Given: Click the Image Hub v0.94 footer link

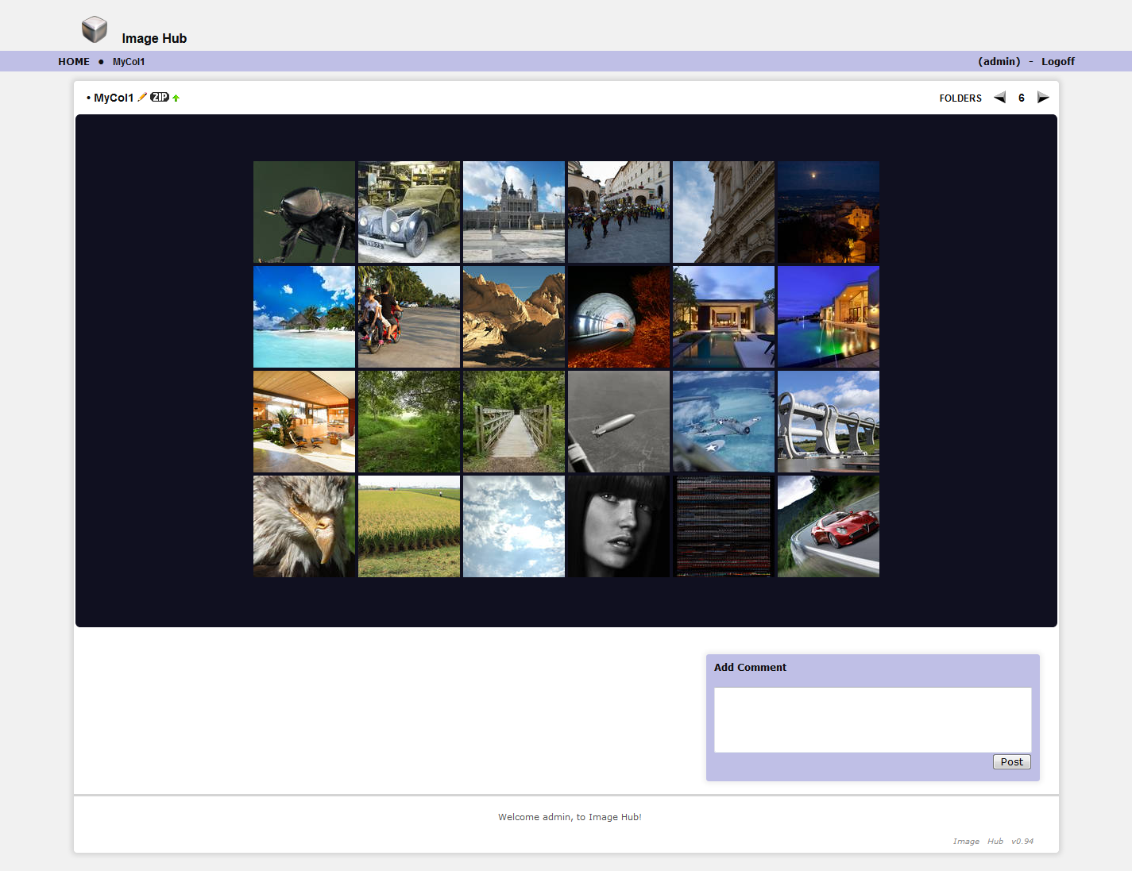Looking at the screenshot, I should [993, 841].
